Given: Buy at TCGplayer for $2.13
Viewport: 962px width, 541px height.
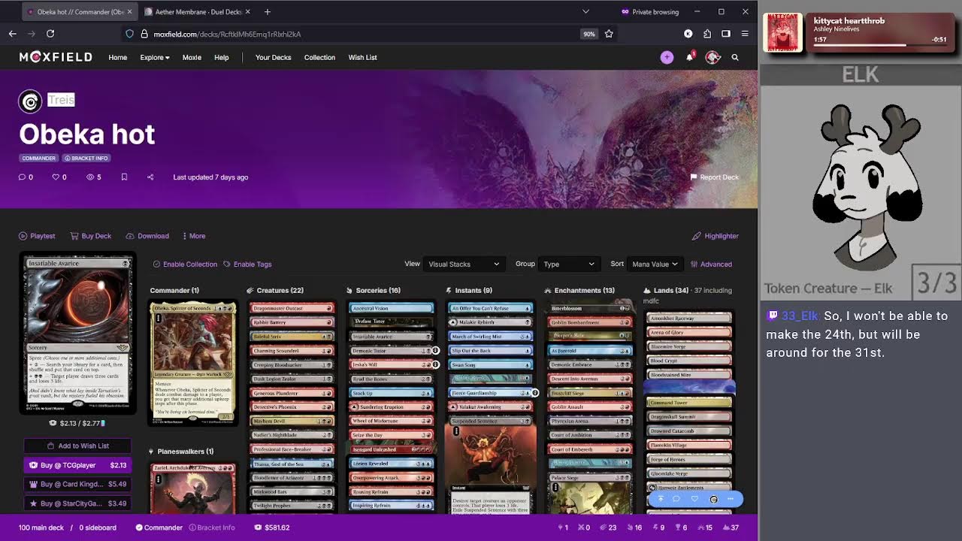Looking at the screenshot, I should pos(77,465).
